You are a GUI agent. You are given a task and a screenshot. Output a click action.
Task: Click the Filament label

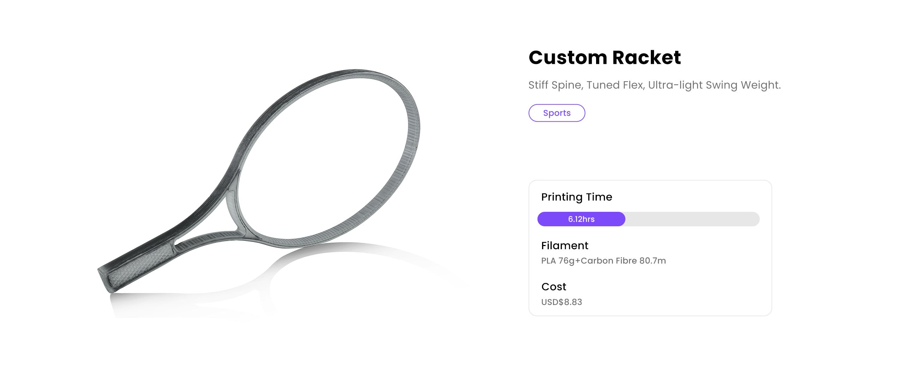pyautogui.click(x=565, y=246)
